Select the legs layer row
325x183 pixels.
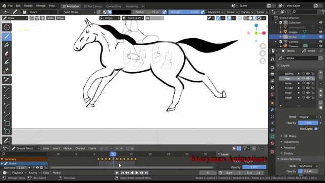click(297, 78)
